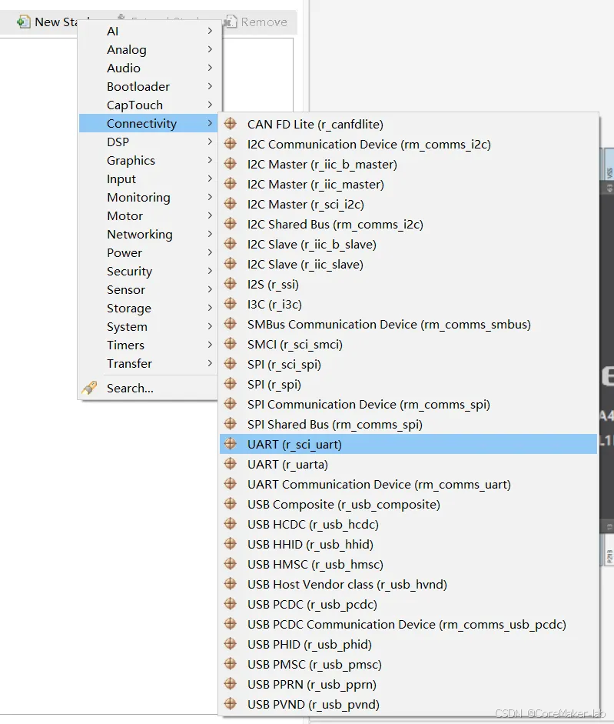Click the UART Communication Device icon
This screenshot has height=724, width=614.
[231, 484]
